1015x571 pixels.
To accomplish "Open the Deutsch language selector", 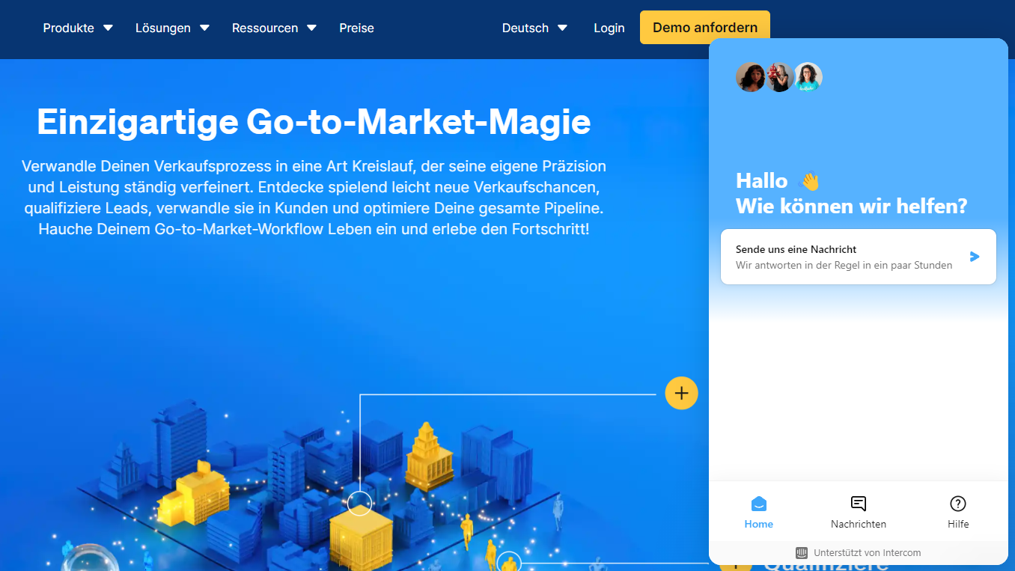I will [x=534, y=28].
